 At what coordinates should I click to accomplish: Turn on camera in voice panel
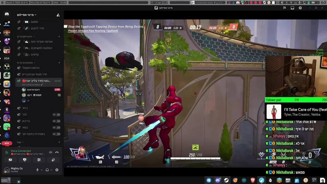click(10, 160)
